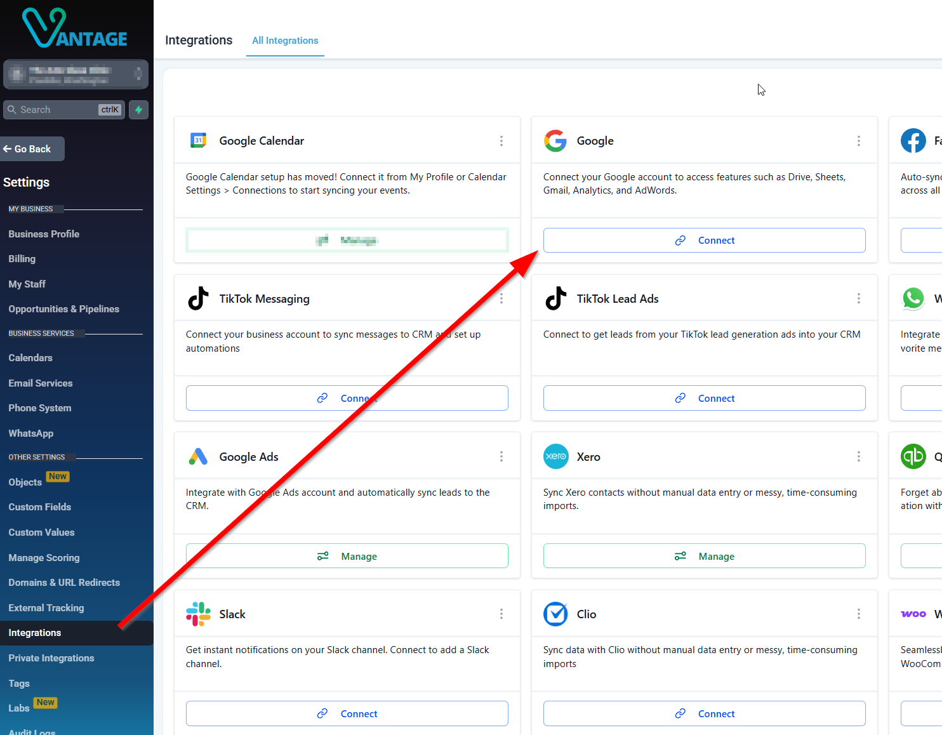Click the TikTok Lead Ads logo icon
This screenshot has width=942, height=735.
pyautogui.click(x=555, y=298)
